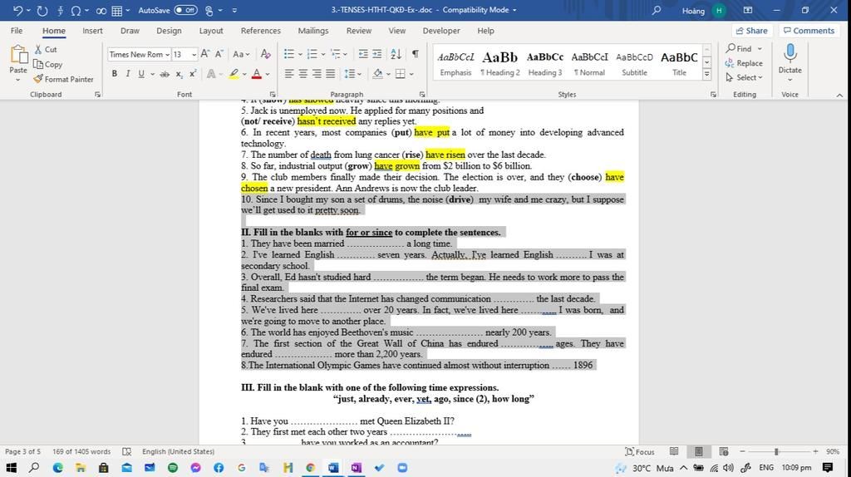Screen dimensions: 851x477
Task: Click the Paste clipboard icon
Action: coord(18,55)
